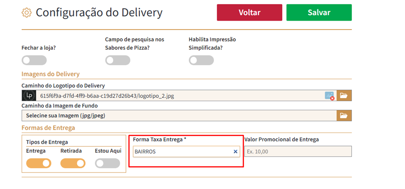
Task: Remove the logo image via delete-image icon
Action: (x=329, y=96)
